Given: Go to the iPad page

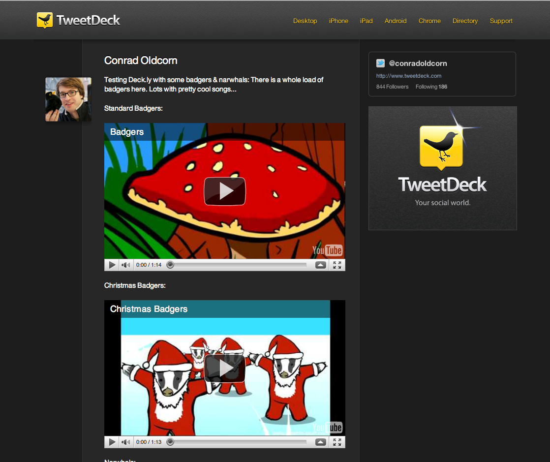Looking at the screenshot, I should pyautogui.click(x=366, y=21).
